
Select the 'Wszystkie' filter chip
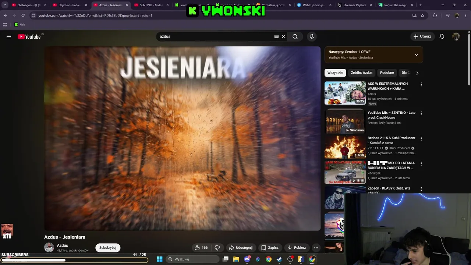click(335, 73)
